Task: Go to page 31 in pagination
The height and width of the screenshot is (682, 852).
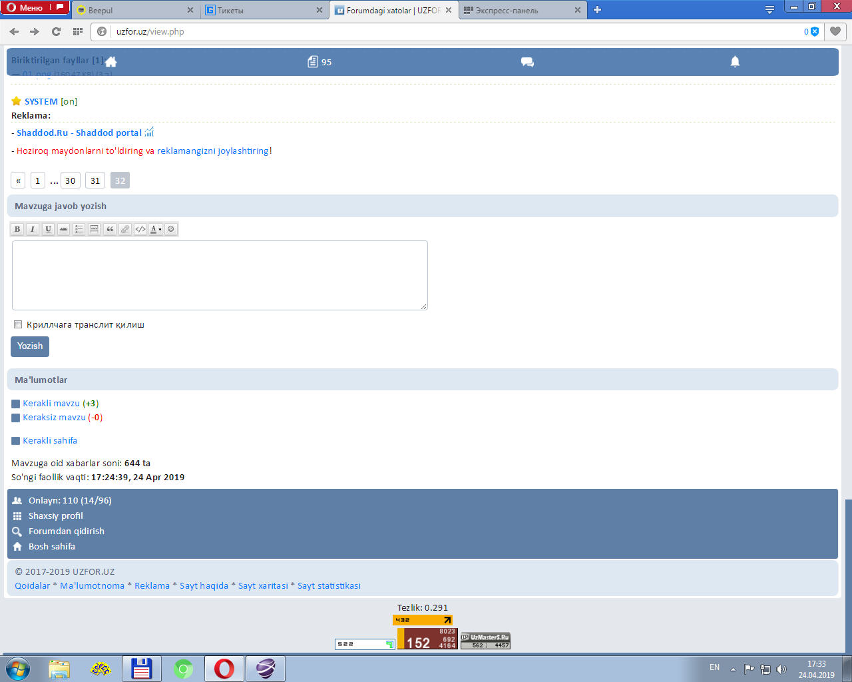Action: [x=95, y=180]
